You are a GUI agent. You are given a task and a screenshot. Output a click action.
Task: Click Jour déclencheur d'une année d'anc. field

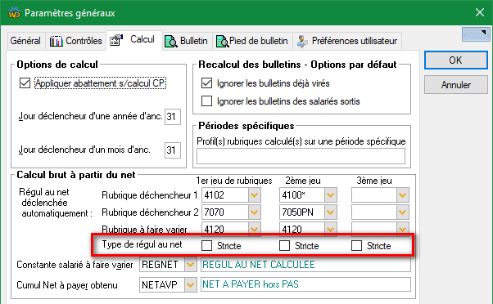[x=173, y=117]
